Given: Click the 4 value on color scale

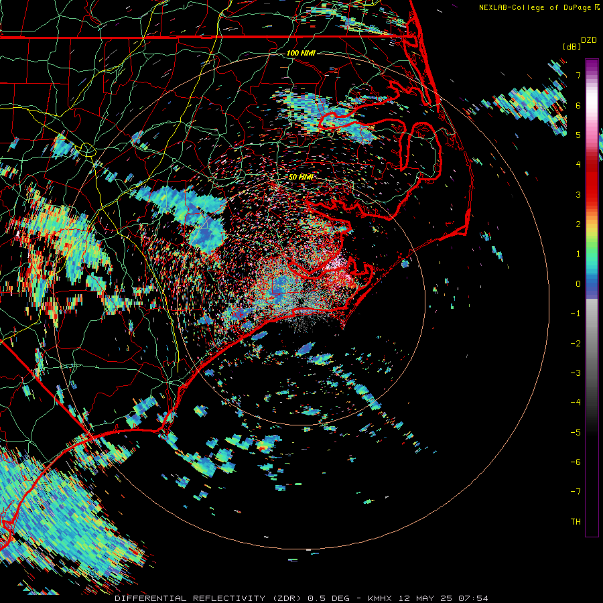Looking at the screenshot, I should (578, 165).
